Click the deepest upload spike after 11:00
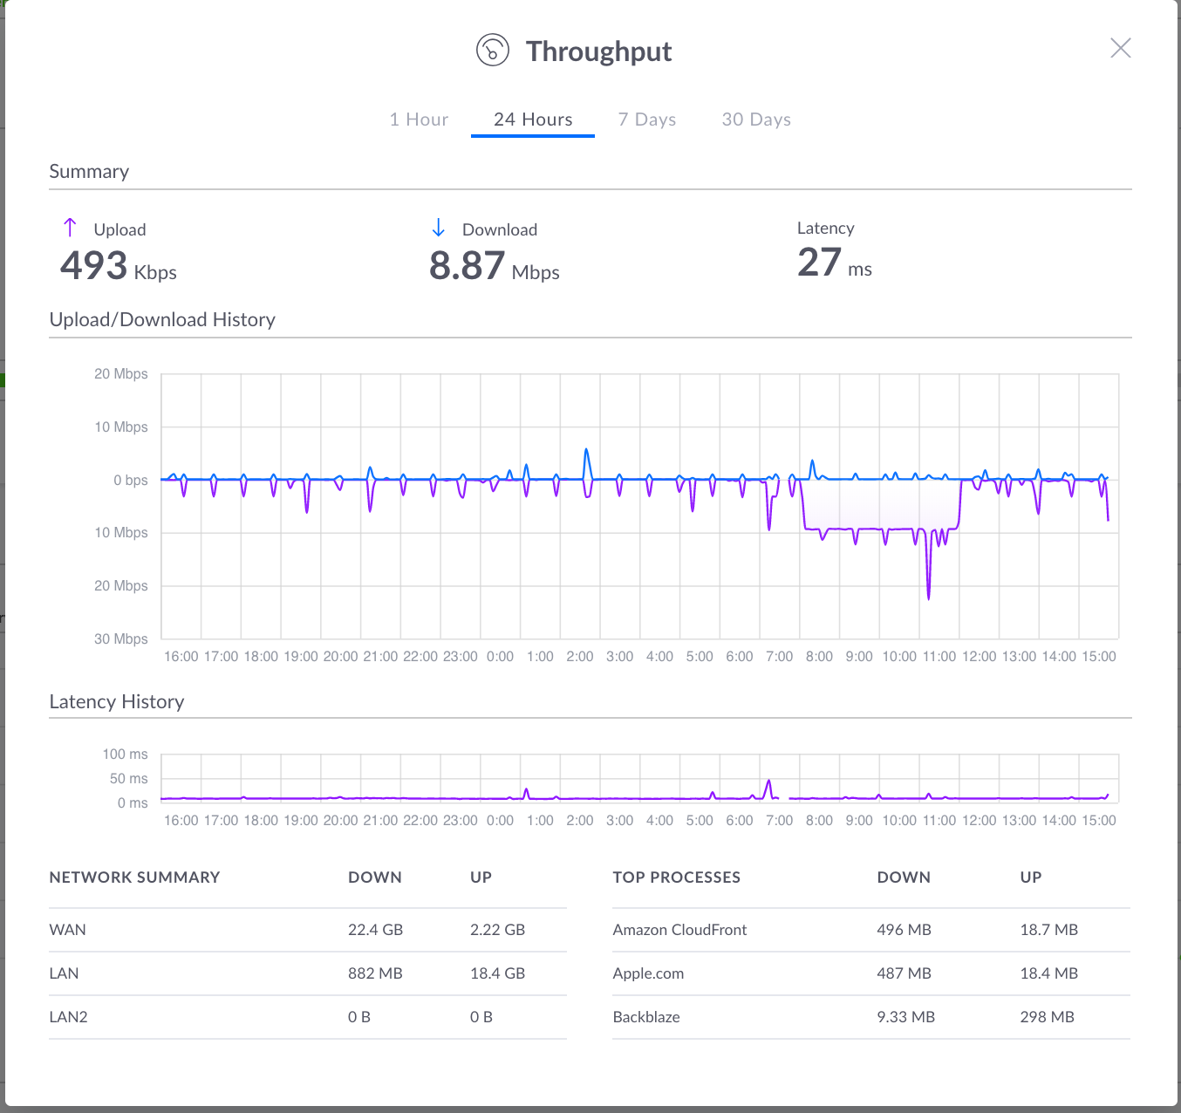This screenshot has width=1181, height=1113. point(928,597)
